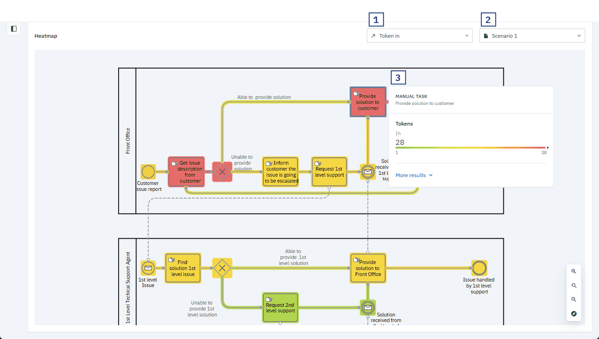Image resolution: width=599 pixels, height=339 pixels.
Task: Click the tokens heat gradient bar
Action: pos(471,148)
